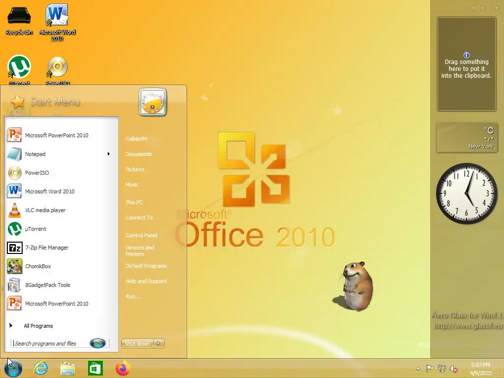Click the clipboard gadget drop area
The image size is (504, 378).
point(467,64)
